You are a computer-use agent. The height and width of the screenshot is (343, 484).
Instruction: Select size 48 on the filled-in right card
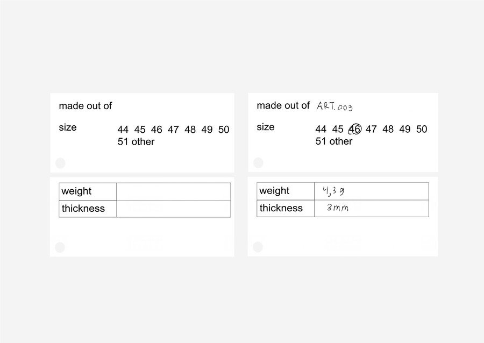pos(388,129)
